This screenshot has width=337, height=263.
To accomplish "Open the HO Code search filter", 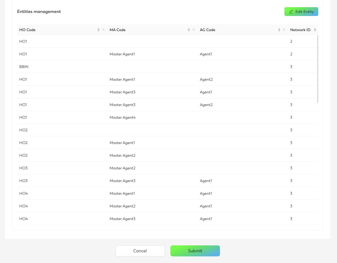I will click(104, 30).
